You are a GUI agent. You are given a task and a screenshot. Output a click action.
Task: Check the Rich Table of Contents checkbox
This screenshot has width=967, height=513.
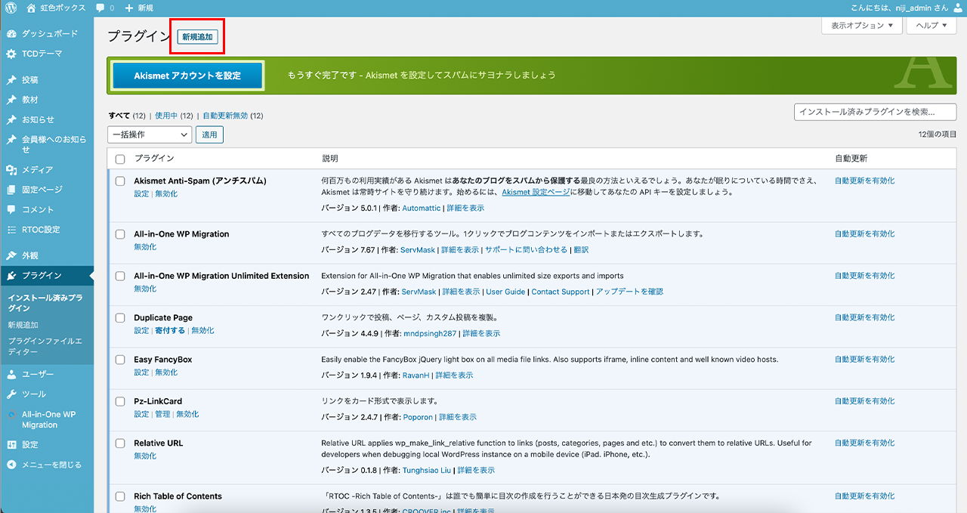[x=120, y=496]
